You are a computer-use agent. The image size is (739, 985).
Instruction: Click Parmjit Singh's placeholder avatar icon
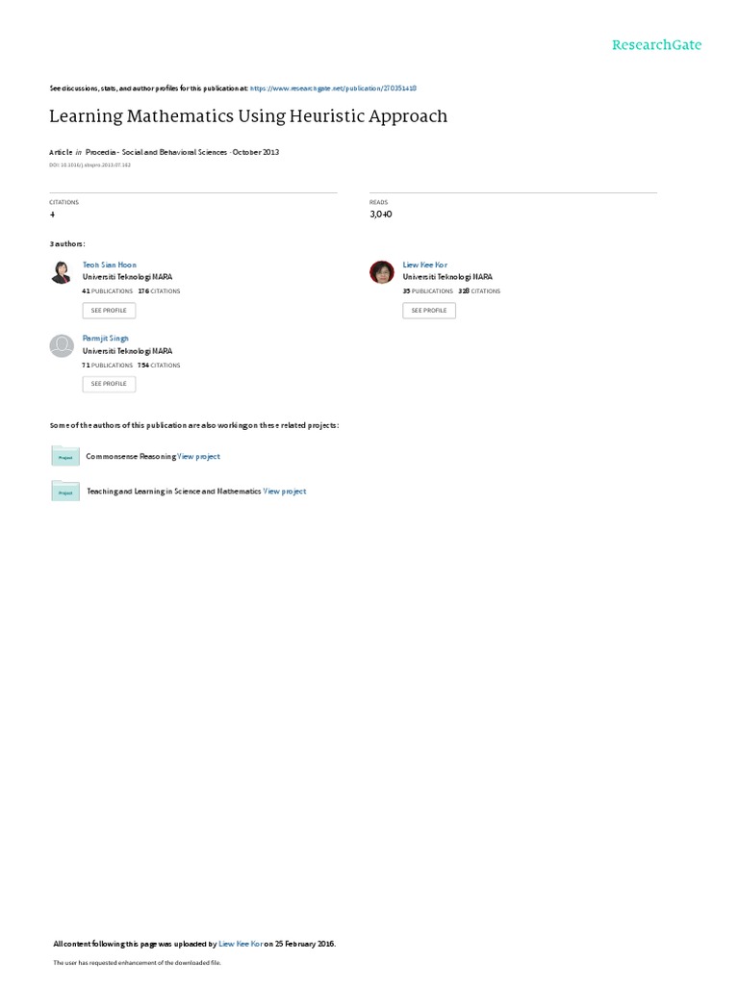click(62, 345)
